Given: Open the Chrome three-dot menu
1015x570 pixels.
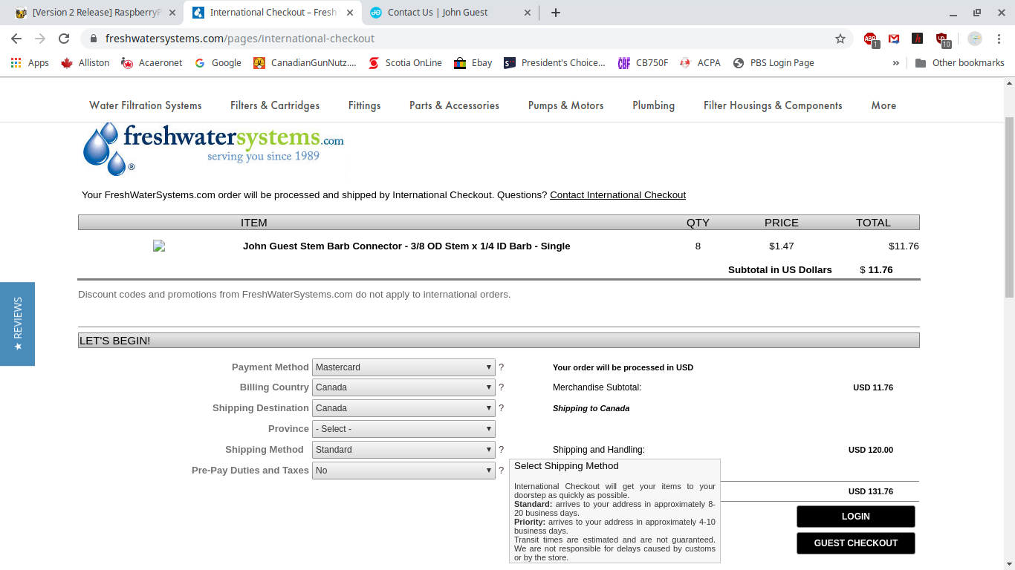Looking at the screenshot, I should [x=999, y=39].
